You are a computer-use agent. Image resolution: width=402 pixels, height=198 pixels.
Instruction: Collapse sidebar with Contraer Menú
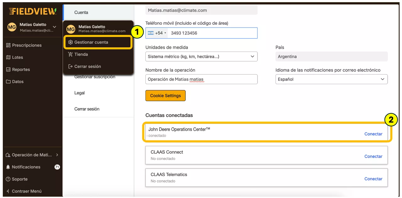point(26,191)
